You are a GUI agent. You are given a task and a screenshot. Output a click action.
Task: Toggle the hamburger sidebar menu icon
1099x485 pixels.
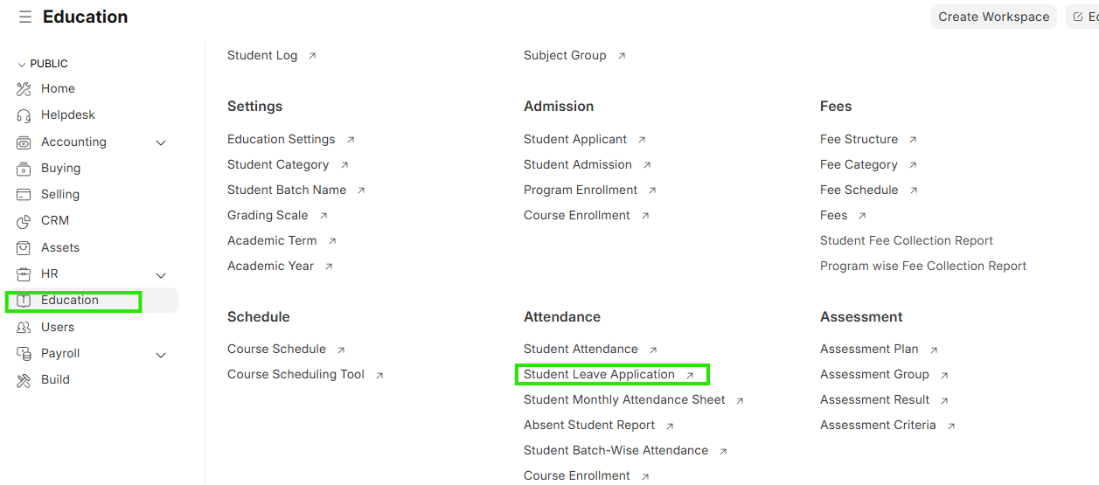pos(24,17)
